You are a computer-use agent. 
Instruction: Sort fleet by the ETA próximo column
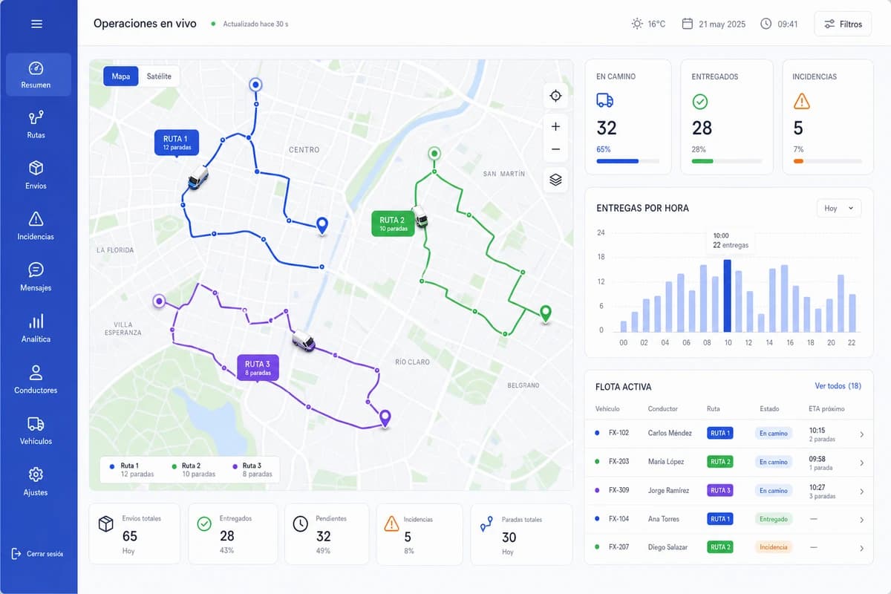(826, 409)
